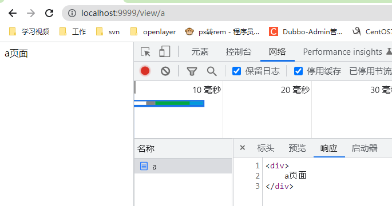
Task: Switch to Performance insights tab
Action: coord(343,52)
